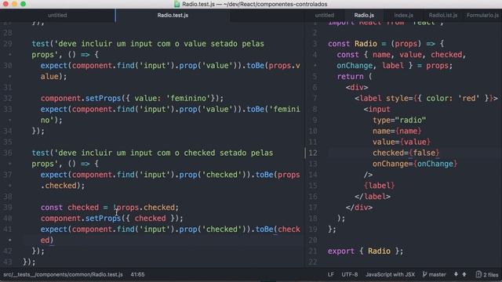This screenshot has height=282, width=502.
Task: Click on name={name} attribute
Action: point(397,131)
